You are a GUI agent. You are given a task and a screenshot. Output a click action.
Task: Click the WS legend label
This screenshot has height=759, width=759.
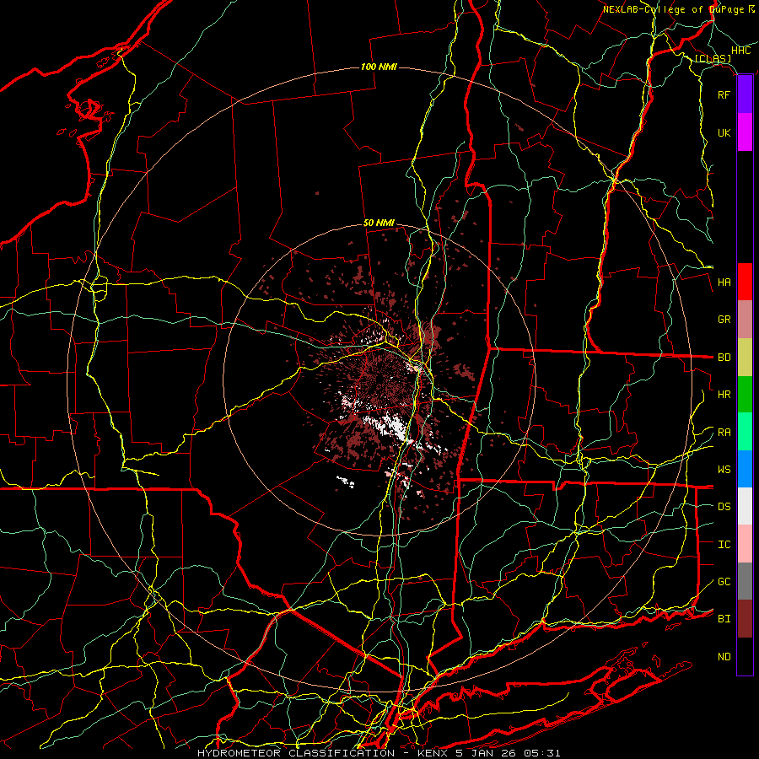(724, 470)
